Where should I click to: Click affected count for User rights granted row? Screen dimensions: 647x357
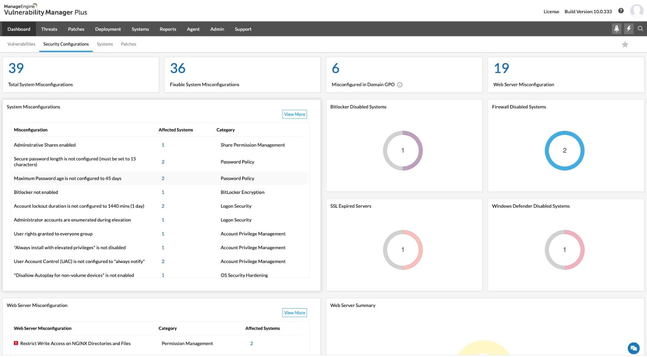(x=163, y=234)
